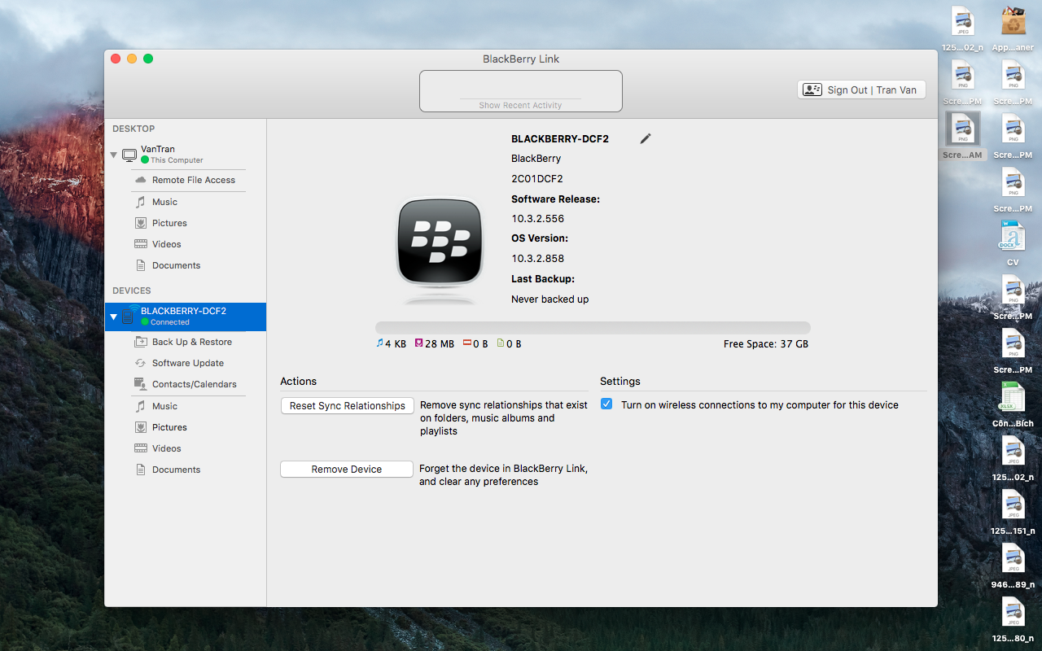The image size is (1042, 651).
Task: Click the device storage usage bar
Action: 593,327
